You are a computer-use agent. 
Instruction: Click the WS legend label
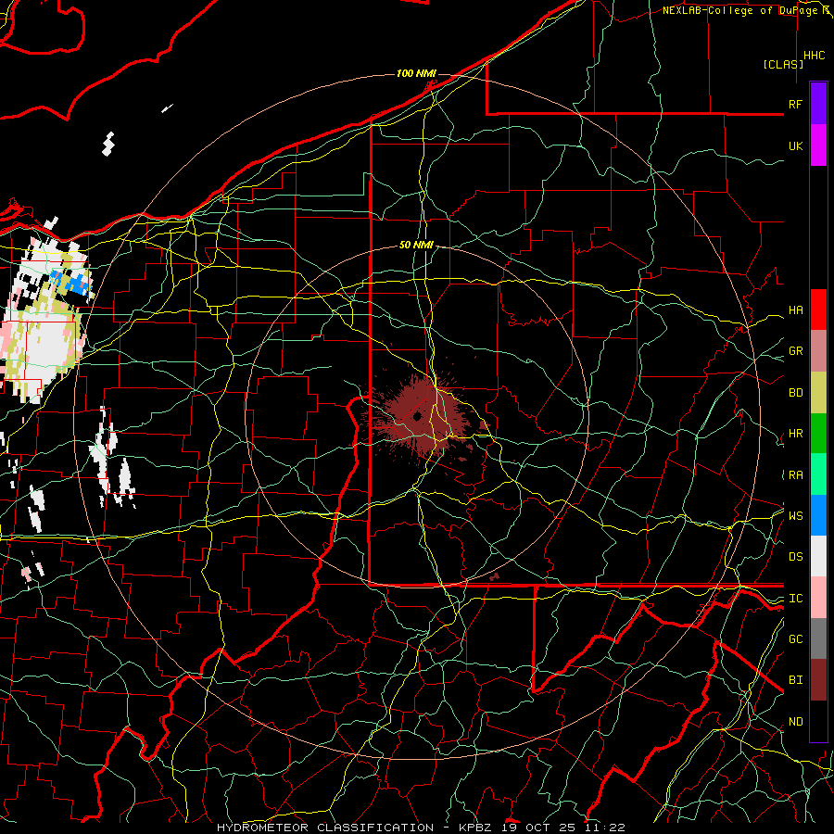click(x=795, y=516)
